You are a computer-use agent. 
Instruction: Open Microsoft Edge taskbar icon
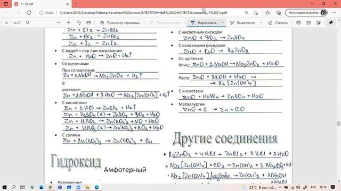point(97,187)
